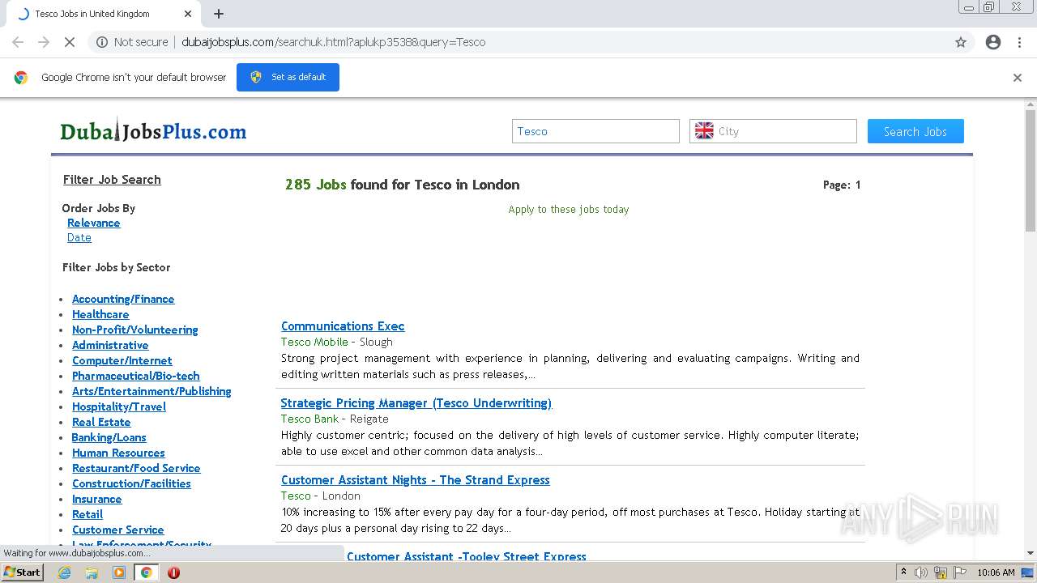Click the Page: 1 indicator

point(842,185)
